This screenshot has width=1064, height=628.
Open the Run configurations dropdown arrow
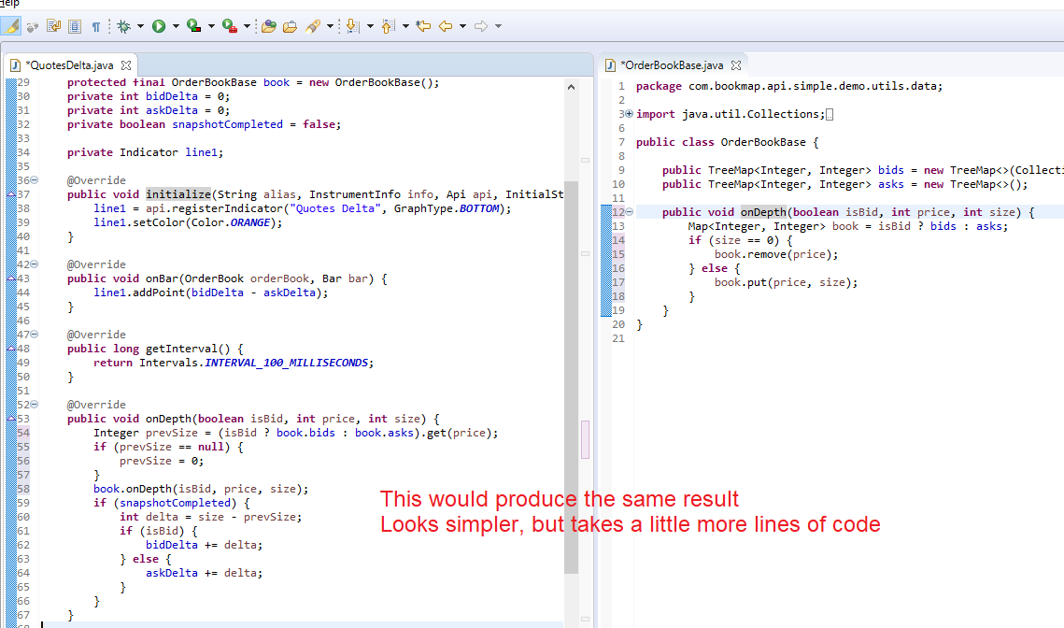[x=176, y=25]
